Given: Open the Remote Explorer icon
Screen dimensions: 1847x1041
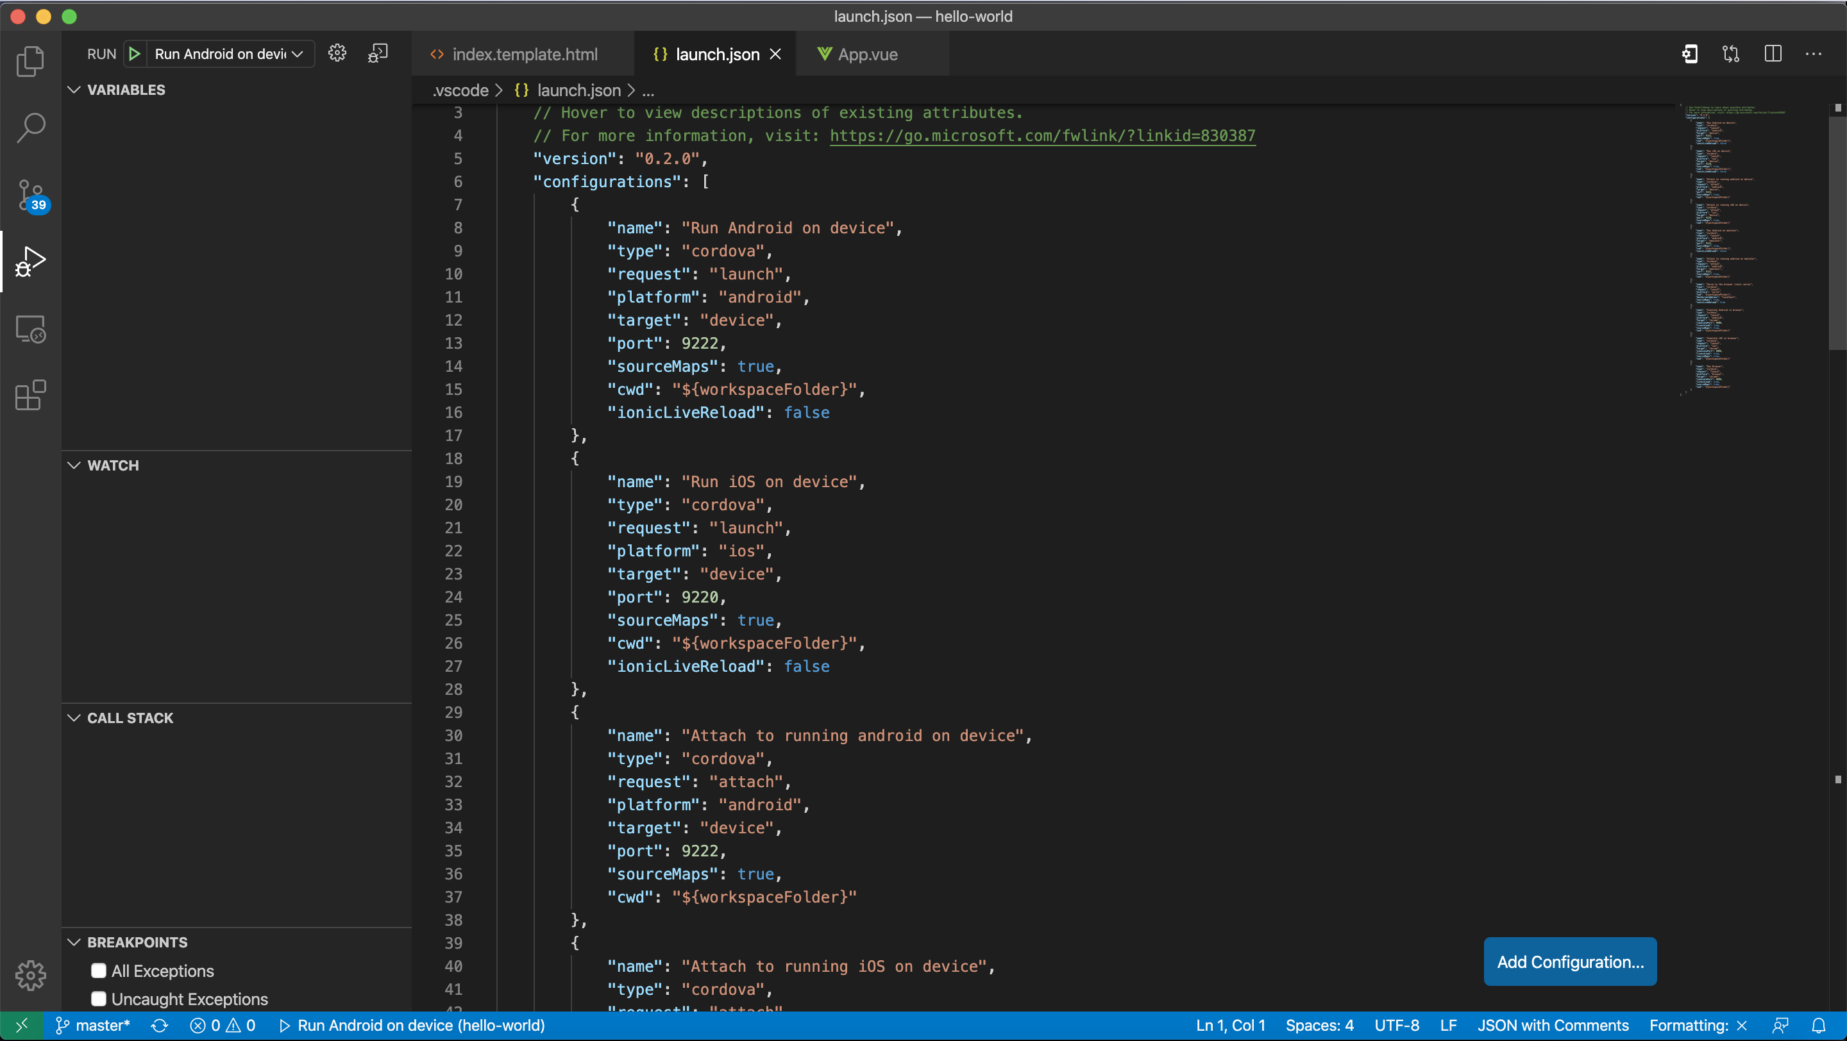Looking at the screenshot, I should [x=30, y=329].
